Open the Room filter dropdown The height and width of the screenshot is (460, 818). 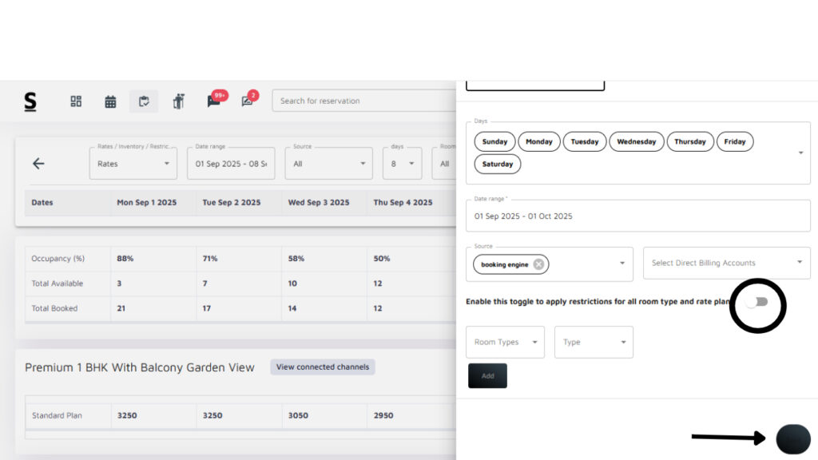click(x=444, y=164)
